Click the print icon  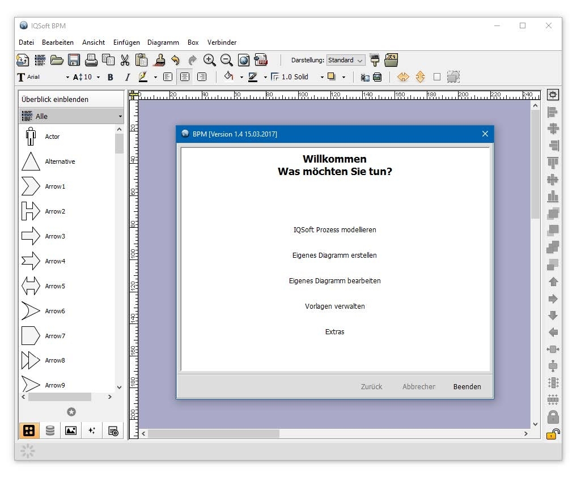click(91, 60)
